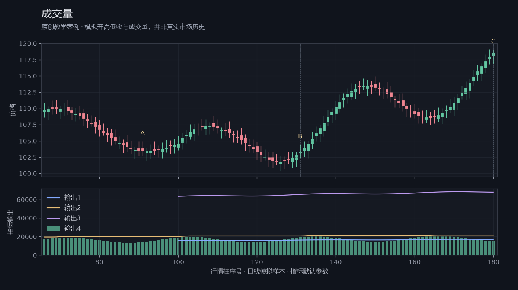Image resolution: width=518 pixels, height=290 pixels.
Task: Select the 112.5 price axis tick label
Action: [x=28, y=93]
